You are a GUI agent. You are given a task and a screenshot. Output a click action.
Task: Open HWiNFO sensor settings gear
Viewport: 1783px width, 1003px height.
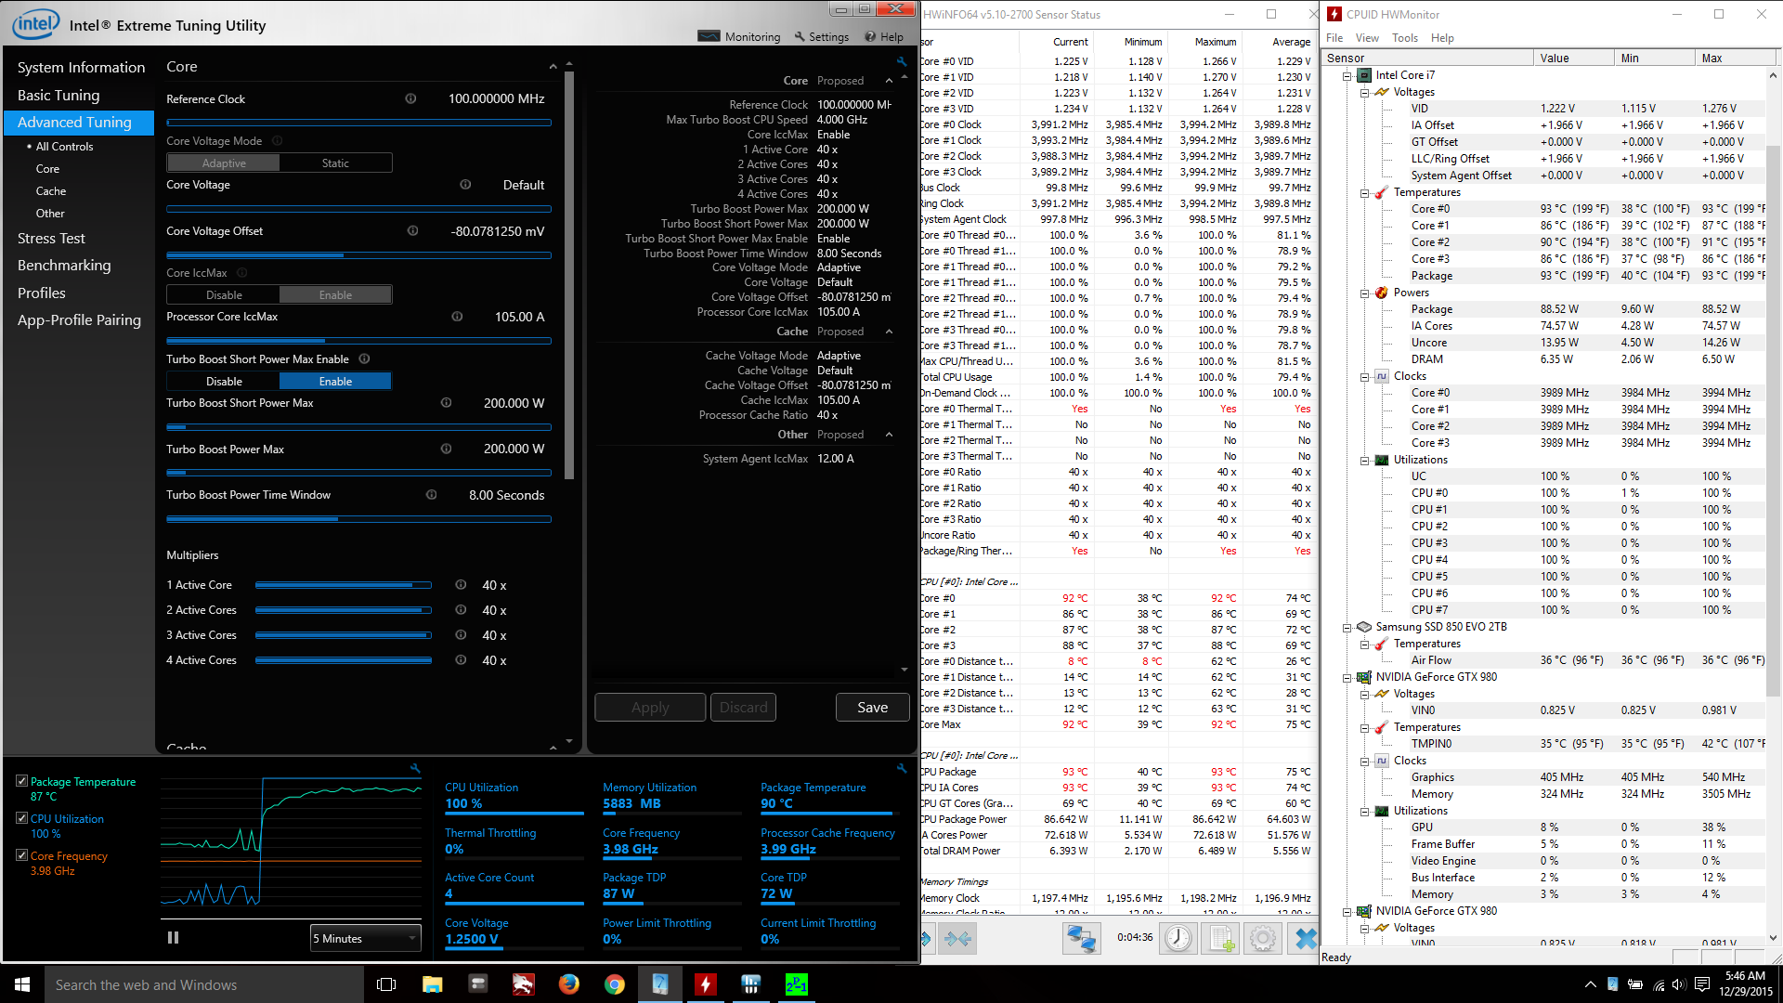[x=1262, y=939]
